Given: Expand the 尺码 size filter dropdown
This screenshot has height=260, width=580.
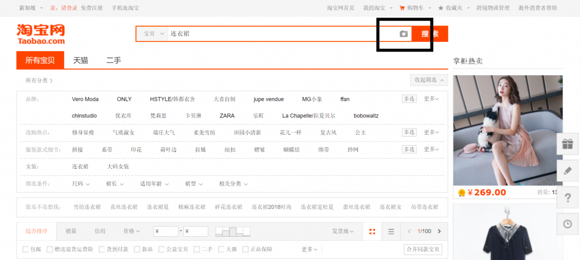Looking at the screenshot, I should [x=81, y=184].
